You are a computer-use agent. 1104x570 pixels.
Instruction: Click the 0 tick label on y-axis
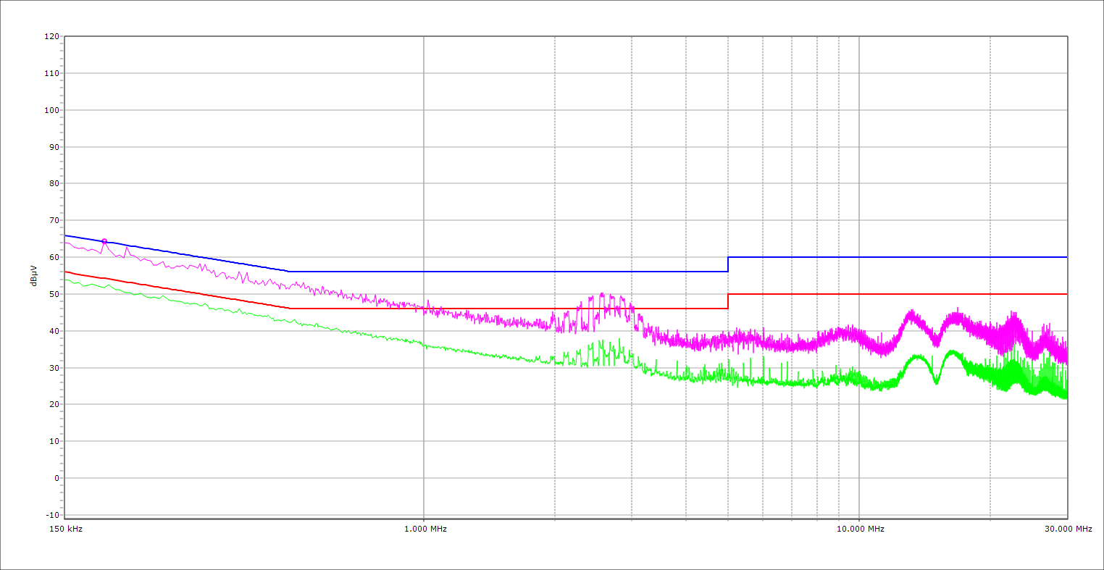pos(56,478)
